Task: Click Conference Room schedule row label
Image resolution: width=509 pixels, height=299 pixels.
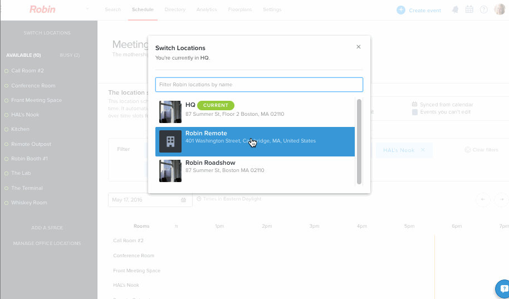Action: coord(134,256)
